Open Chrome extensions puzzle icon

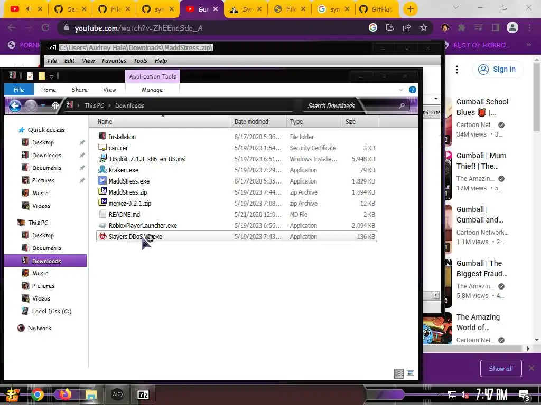click(462, 28)
